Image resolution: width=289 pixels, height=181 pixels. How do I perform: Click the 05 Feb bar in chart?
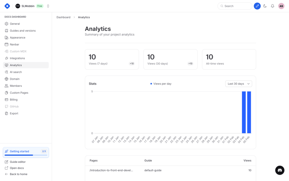point(249,112)
